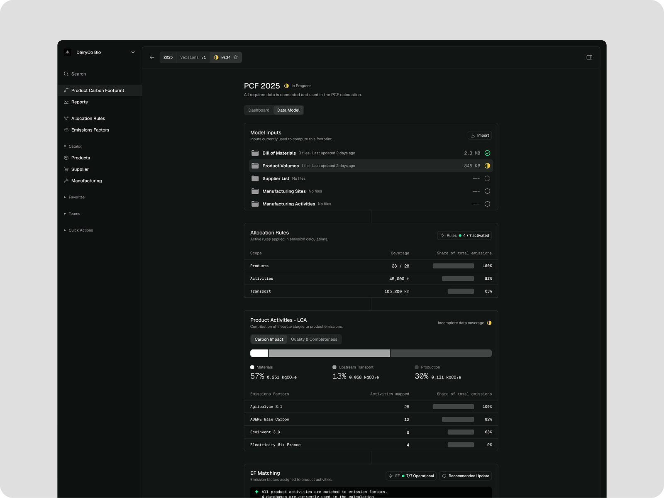Open the Bill of Materials folder
The image size is (664, 498).
point(279,153)
